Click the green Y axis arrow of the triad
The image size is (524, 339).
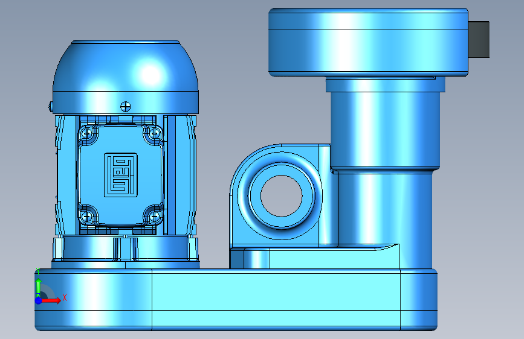pyautogui.click(x=38, y=287)
